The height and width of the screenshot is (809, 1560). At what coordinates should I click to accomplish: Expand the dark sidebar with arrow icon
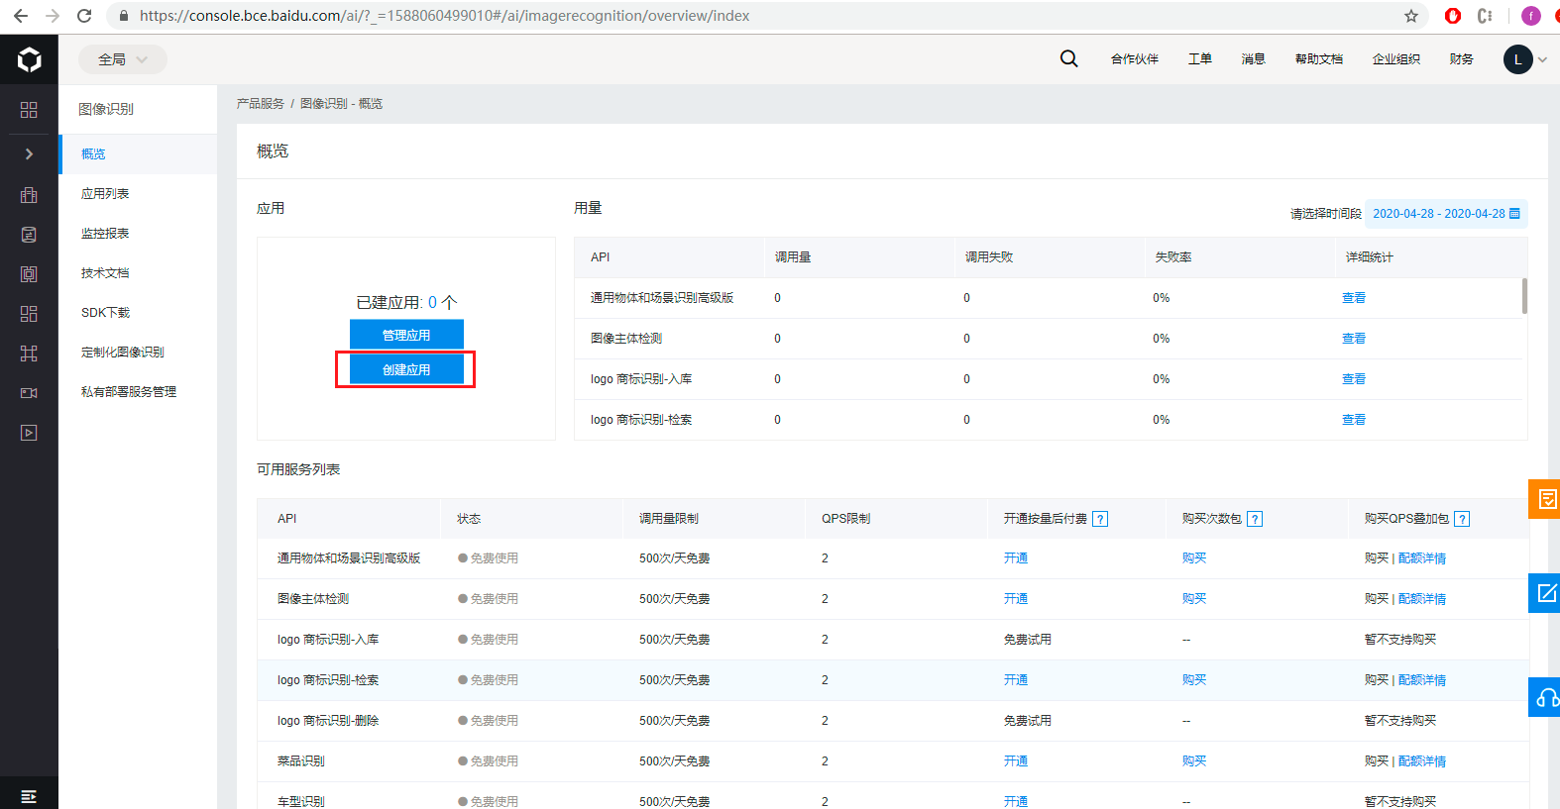point(29,153)
